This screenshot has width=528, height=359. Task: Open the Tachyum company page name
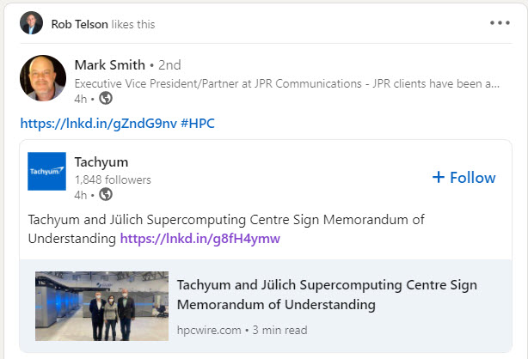coord(101,161)
